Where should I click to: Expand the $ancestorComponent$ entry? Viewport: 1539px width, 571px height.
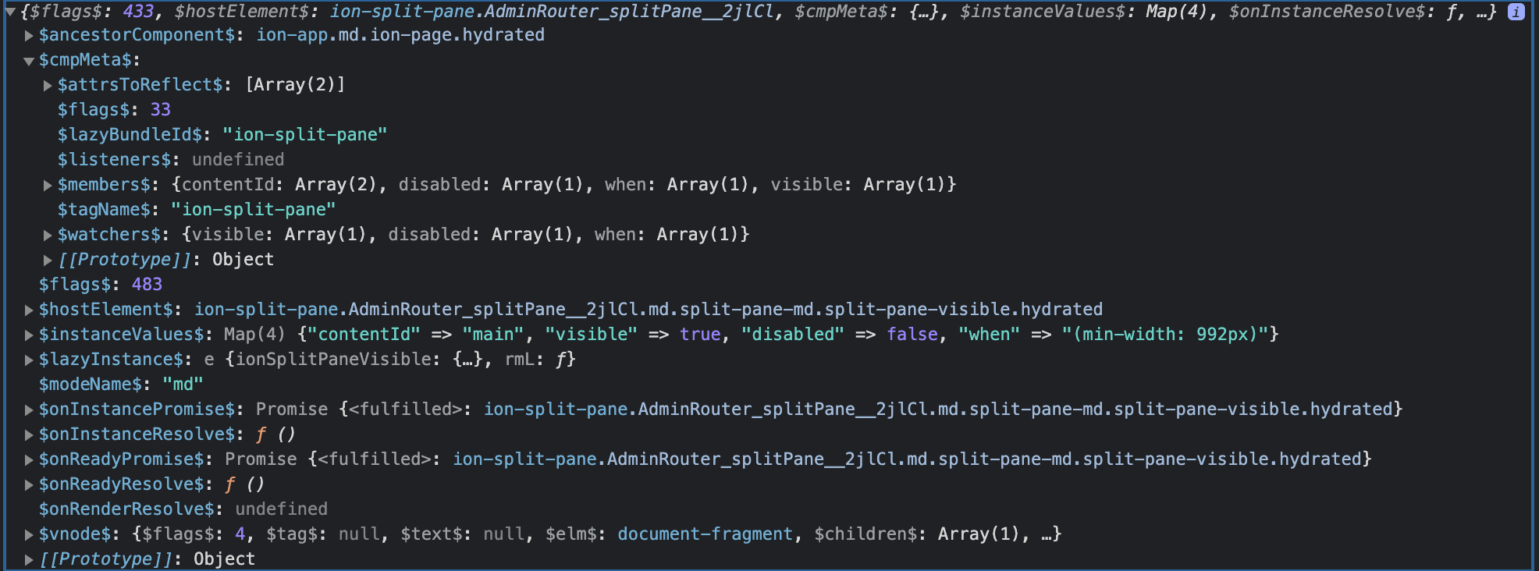pos(29,35)
